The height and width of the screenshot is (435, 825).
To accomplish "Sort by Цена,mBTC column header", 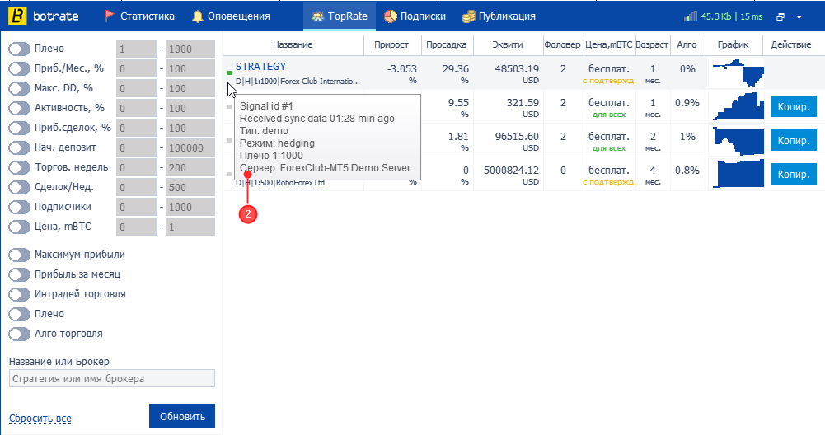I will (x=609, y=44).
